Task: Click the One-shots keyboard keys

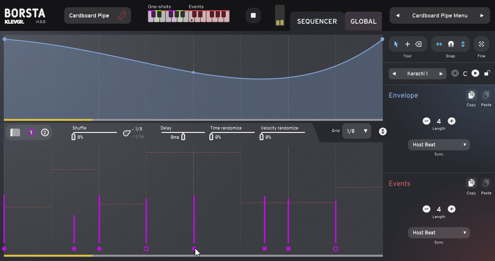Action: 168,16
